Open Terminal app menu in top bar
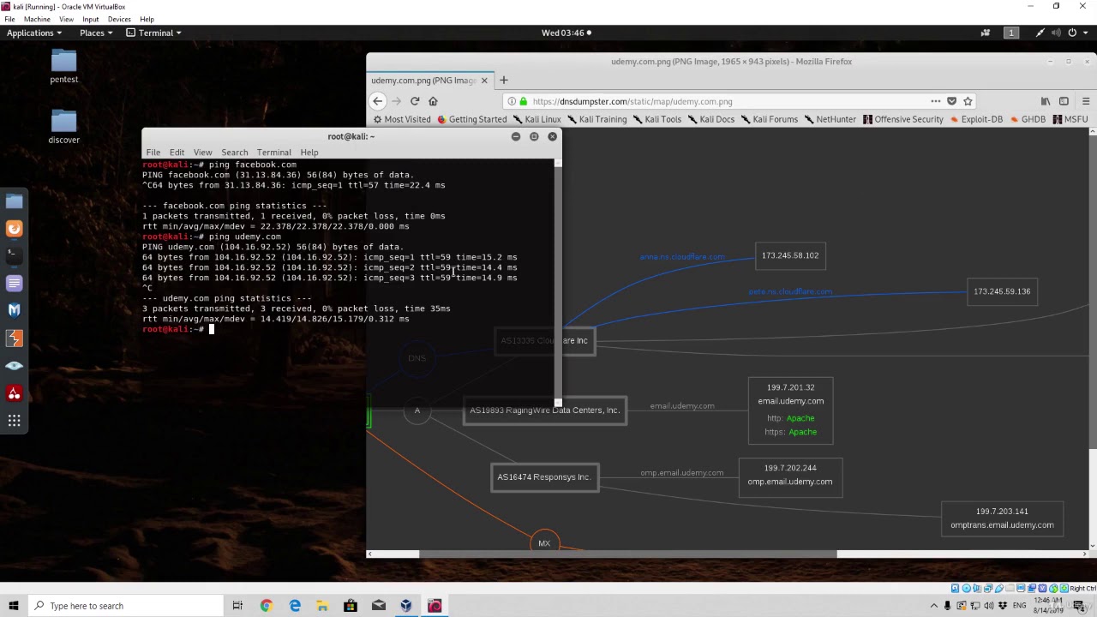This screenshot has width=1097, height=617. (x=154, y=33)
